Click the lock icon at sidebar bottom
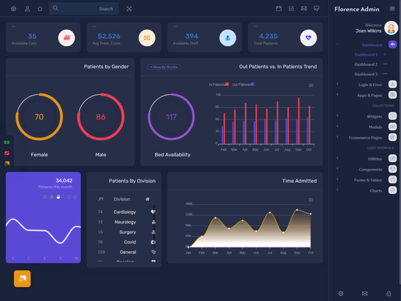 (x=388, y=293)
